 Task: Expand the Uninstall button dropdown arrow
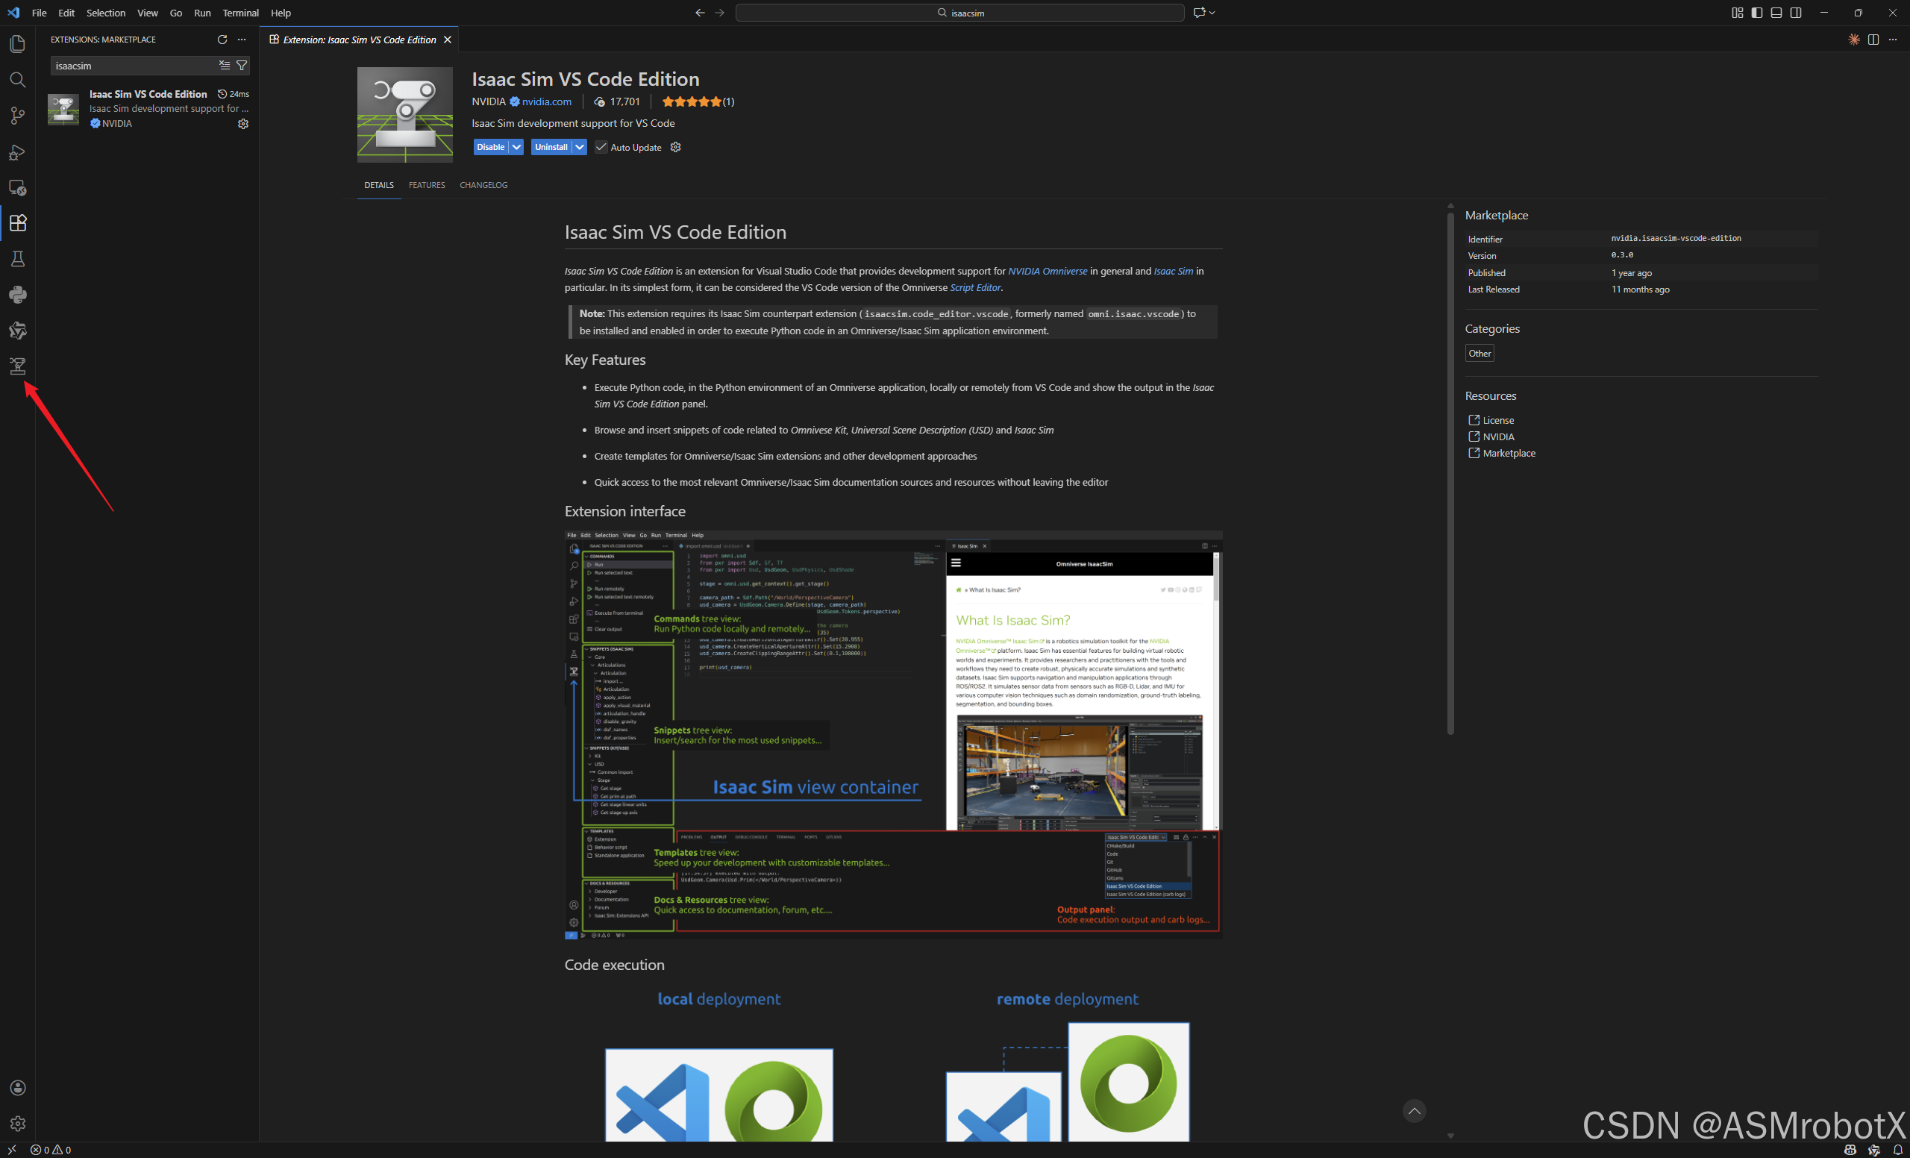(579, 147)
